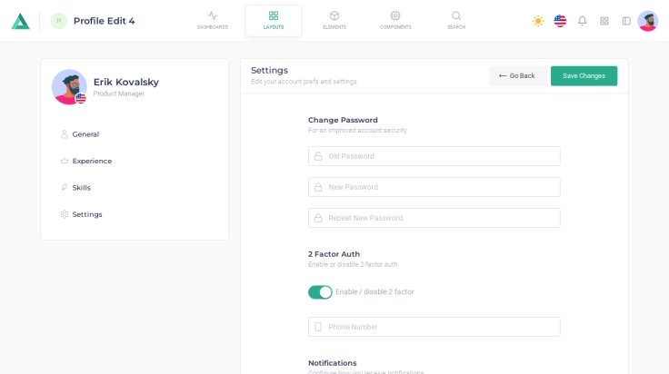The width and height of the screenshot is (669, 374).
Task: Click the green triangle app logo
Action: point(20,21)
